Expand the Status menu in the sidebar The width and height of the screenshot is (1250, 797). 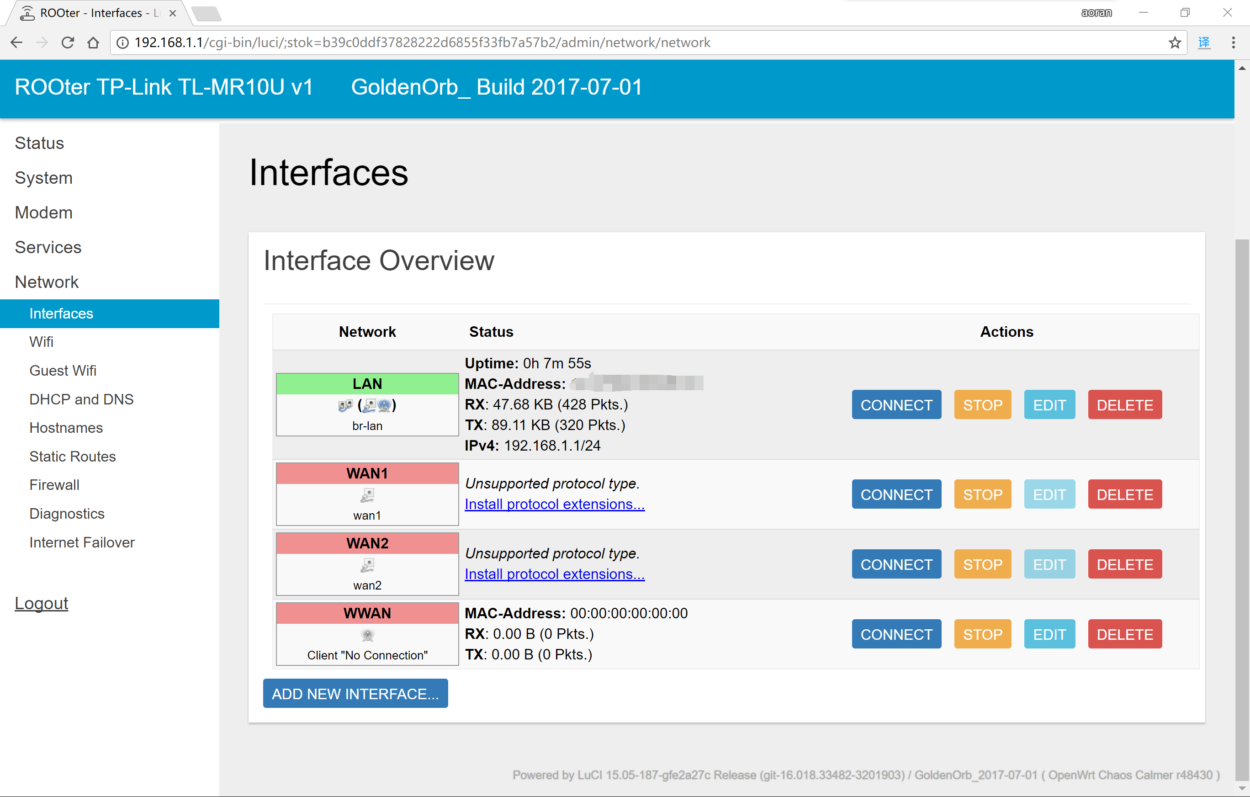(39, 143)
